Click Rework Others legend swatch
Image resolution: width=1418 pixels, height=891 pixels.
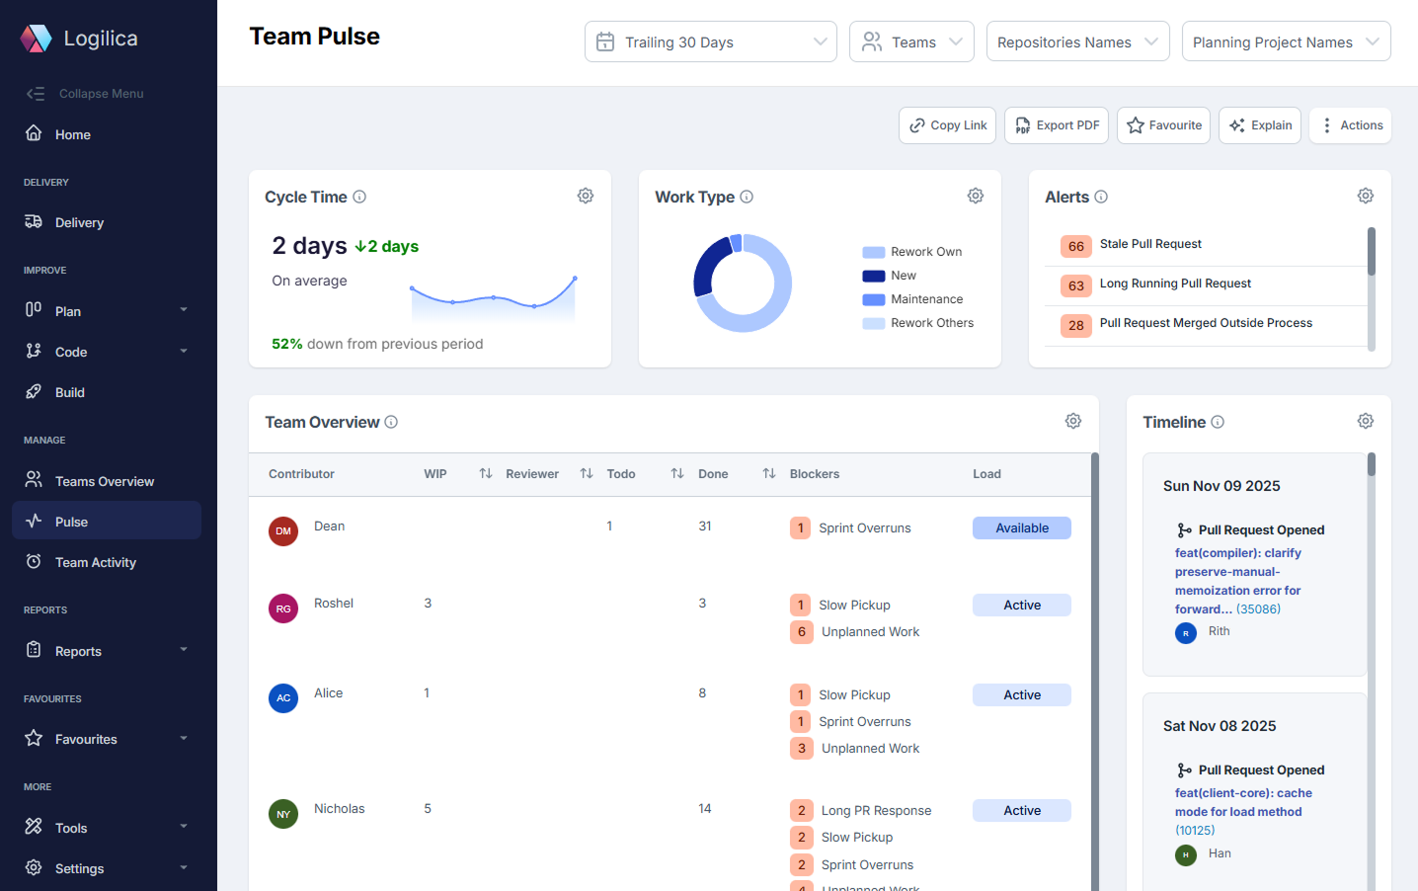point(873,323)
